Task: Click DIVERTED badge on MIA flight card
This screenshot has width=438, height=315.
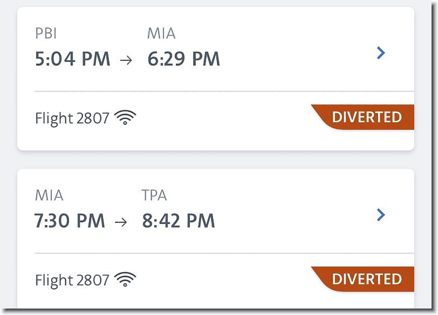Action: click(x=363, y=279)
